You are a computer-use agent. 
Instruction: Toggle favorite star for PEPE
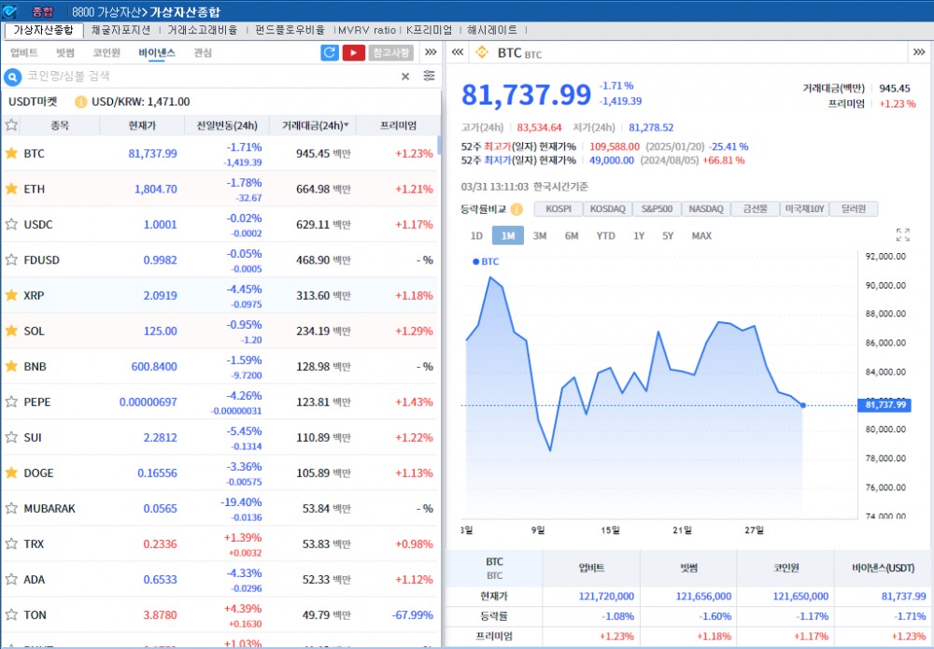pos(12,402)
